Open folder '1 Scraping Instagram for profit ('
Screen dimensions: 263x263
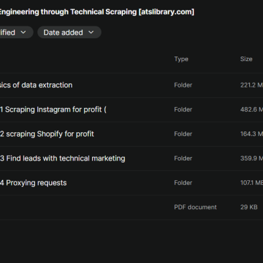tap(53, 110)
